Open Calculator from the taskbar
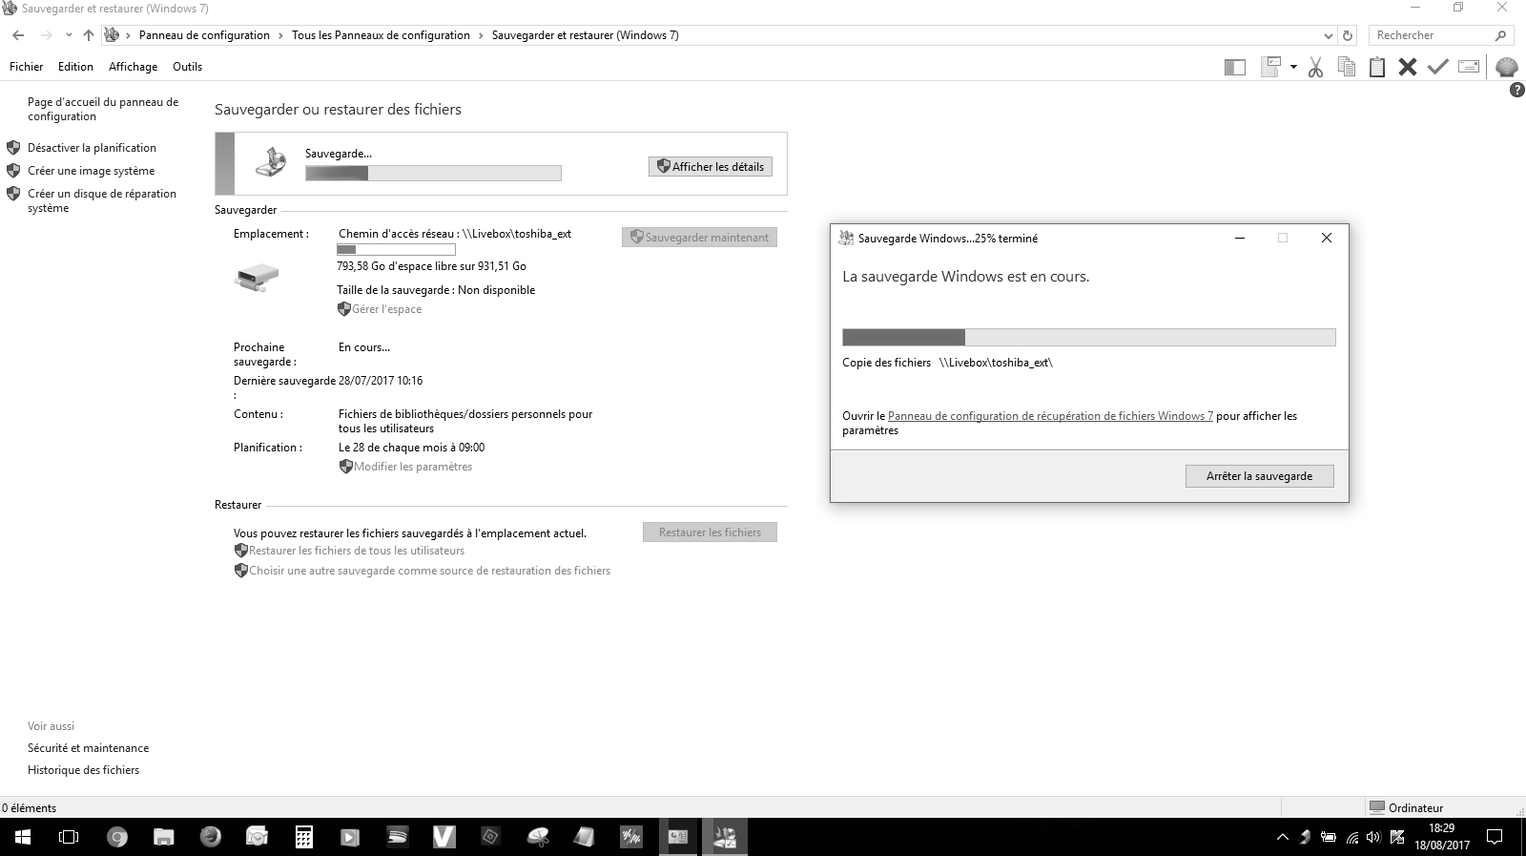This screenshot has height=856, width=1526. 303,837
